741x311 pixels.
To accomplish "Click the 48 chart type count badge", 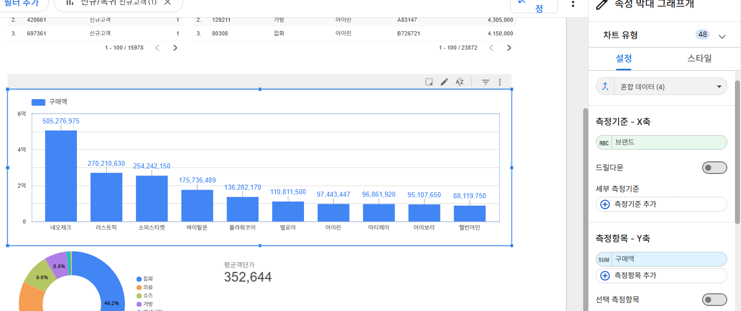I will 702,34.
